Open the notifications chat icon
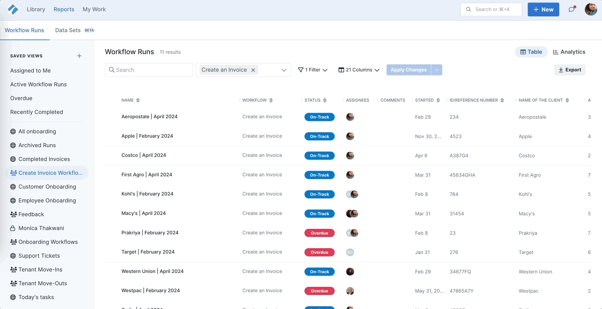The image size is (602, 309). pyautogui.click(x=572, y=9)
